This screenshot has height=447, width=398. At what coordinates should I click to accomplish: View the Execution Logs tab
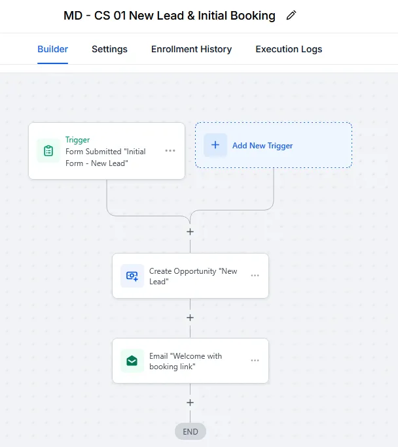click(289, 49)
